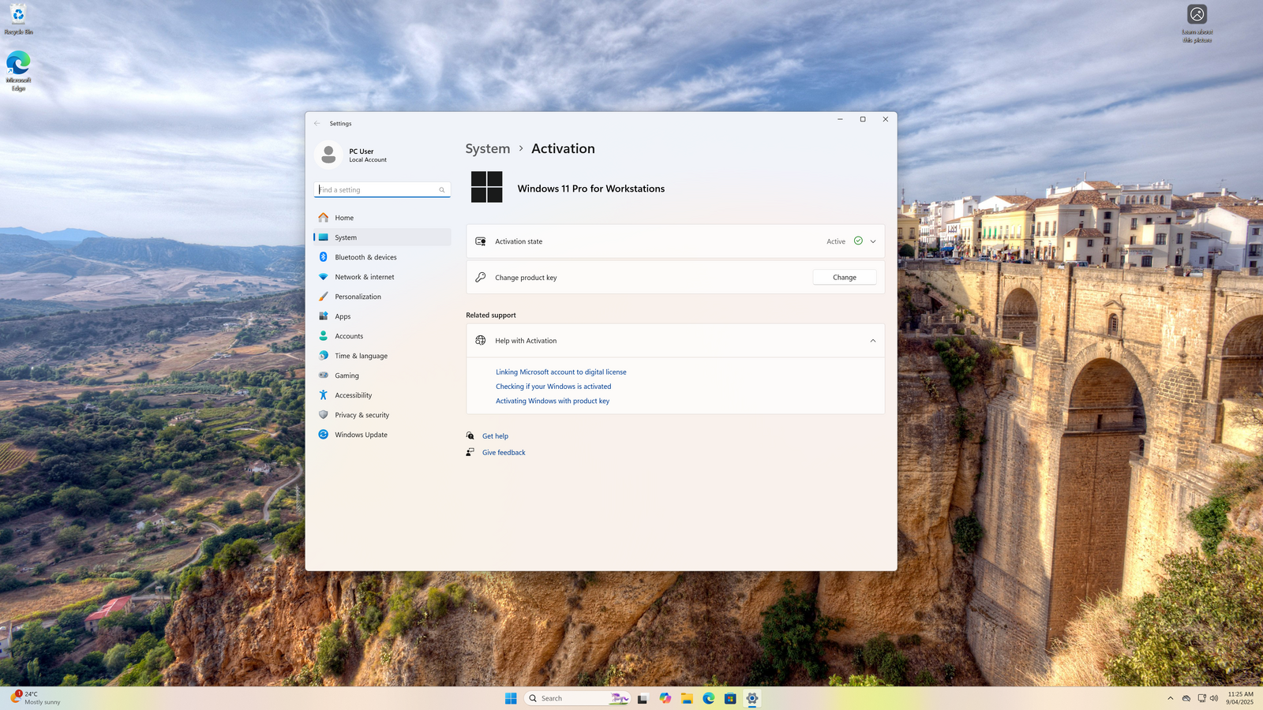Click the Find a setting search box
The image size is (1263, 710).
point(382,190)
